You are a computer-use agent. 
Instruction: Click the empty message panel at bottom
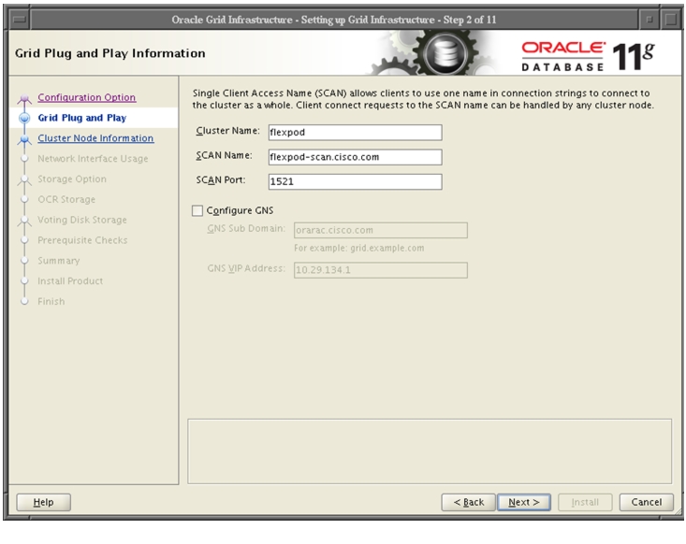[x=430, y=451]
